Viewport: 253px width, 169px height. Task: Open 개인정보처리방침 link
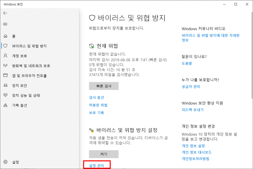[195, 159]
